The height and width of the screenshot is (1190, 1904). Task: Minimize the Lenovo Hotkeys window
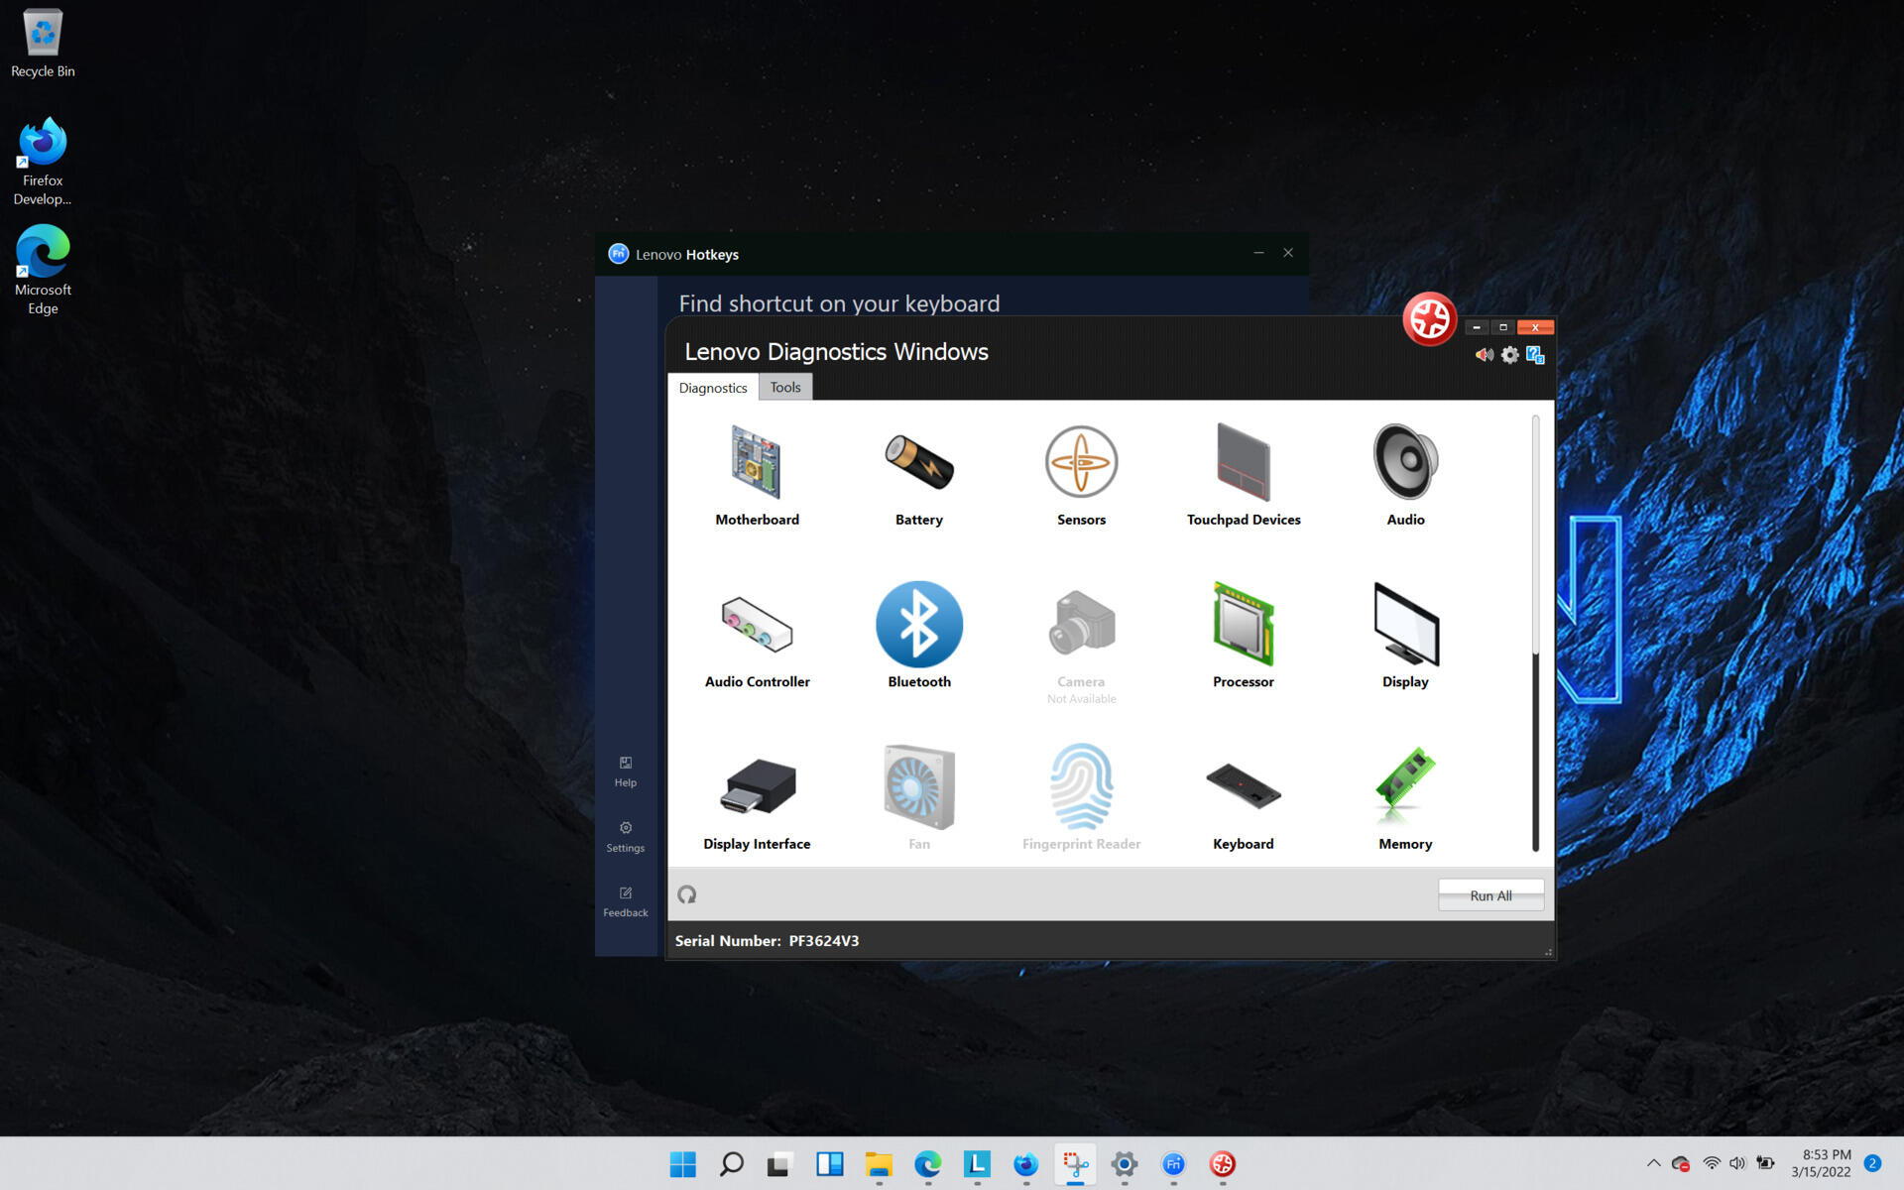coord(1258,253)
